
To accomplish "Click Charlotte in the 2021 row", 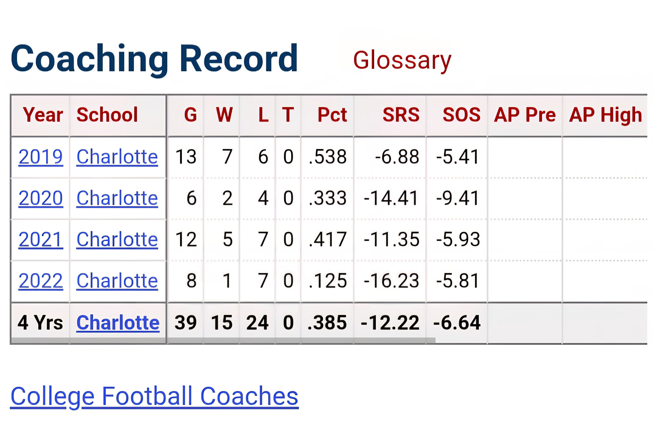I will [117, 239].
